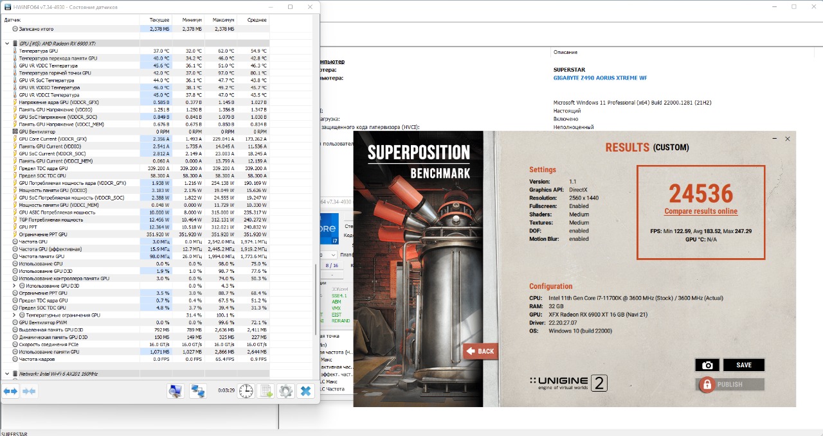
Task: Click the BACK button in Superposition
Action: tap(481, 351)
